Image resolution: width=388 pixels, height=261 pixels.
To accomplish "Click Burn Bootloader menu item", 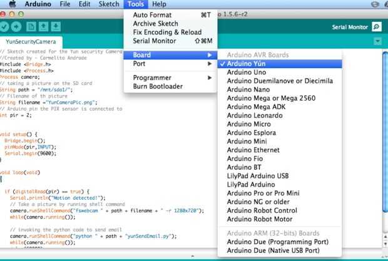I will [170, 86].
